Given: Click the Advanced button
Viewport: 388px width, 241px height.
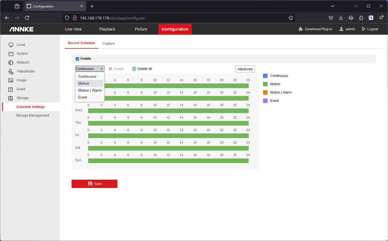Looking at the screenshot, I should pyautogui.click(x=245, y=69).
